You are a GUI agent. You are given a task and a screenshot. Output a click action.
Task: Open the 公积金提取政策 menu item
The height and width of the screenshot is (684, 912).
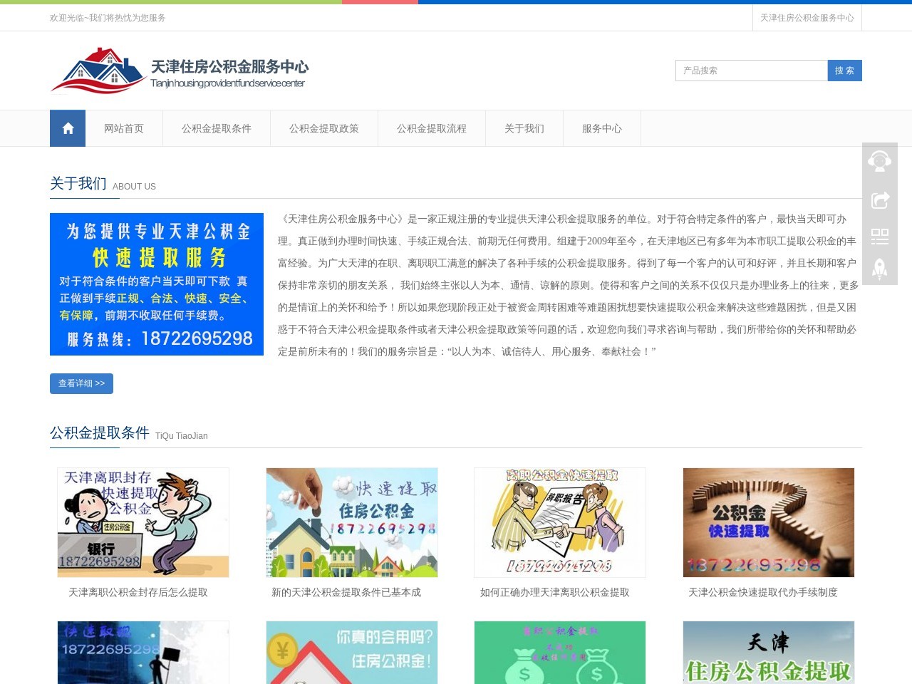[x=324, y=128]
